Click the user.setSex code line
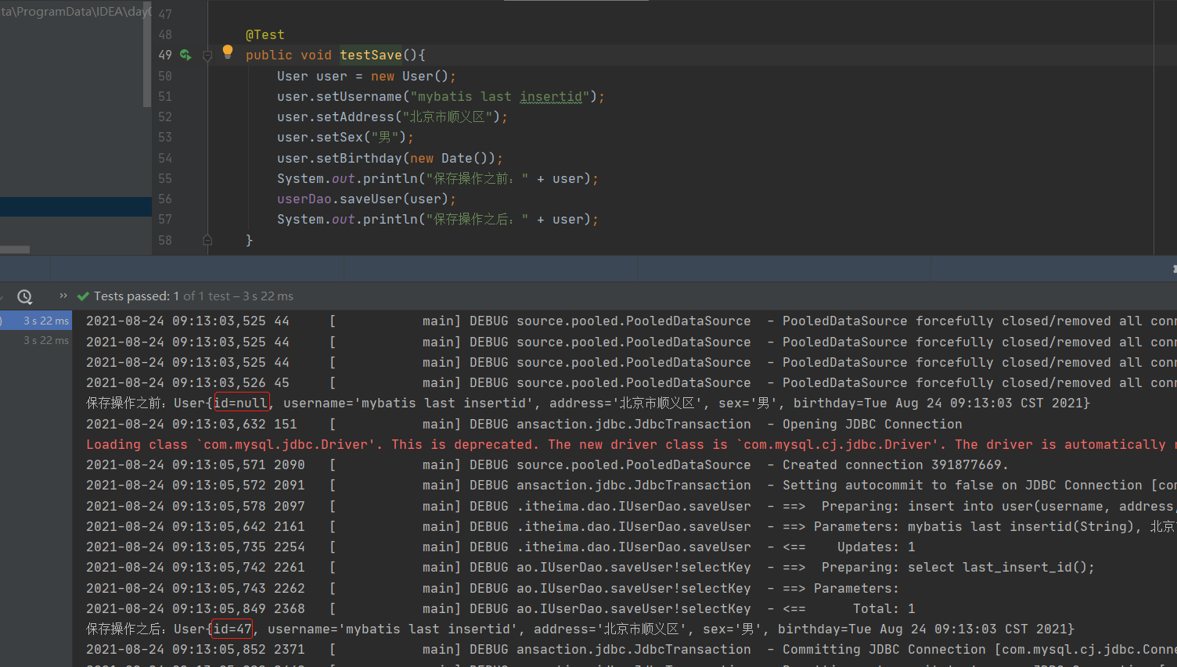Viewport: 1177px width, 667px height. (x=345, y=137)
